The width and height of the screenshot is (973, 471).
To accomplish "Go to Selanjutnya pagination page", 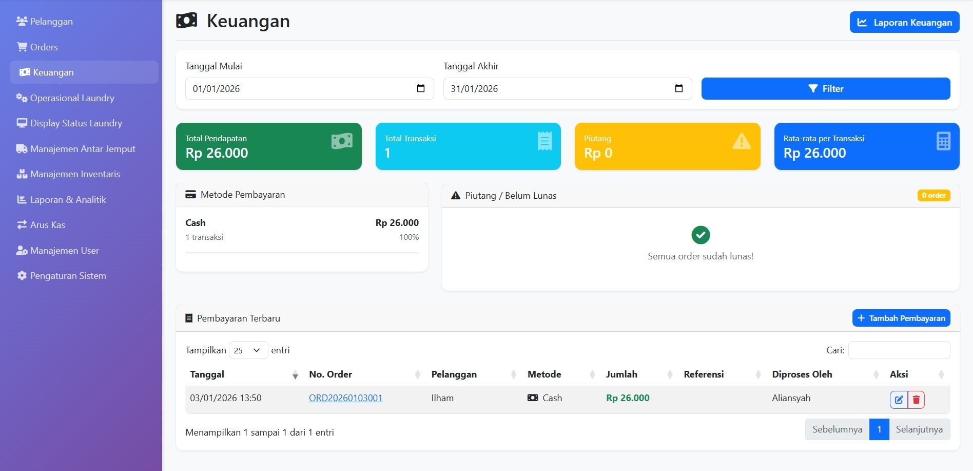I will pyautogui.click(x=919, y=429).
